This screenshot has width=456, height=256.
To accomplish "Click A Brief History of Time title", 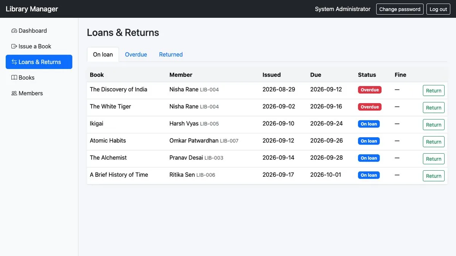I will pyautogui.click(x=119, y=175).
